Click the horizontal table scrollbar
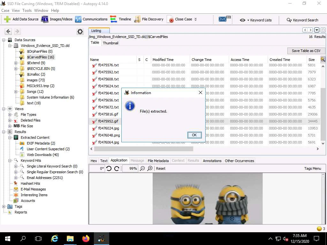The height and width of the screenshot is (245, 327). click(x=143, y=149)
